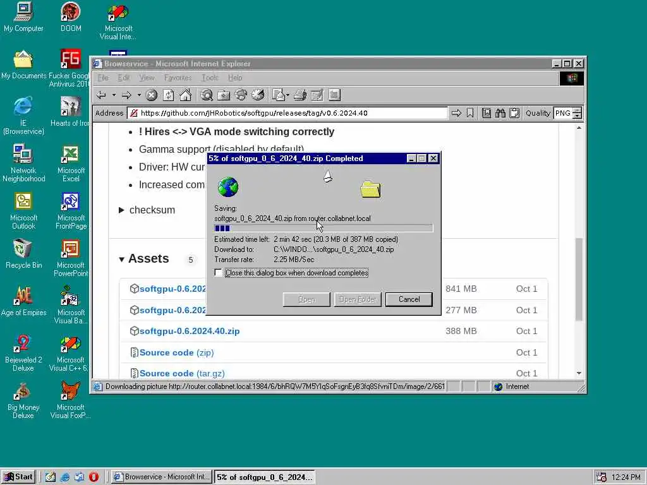Go to Home page via toolbar

point(185,95)
